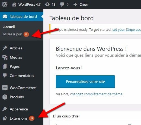Click Personnalisez votre site button
Screen dimensions: 141x125
pyautogui.click(x=85, y=82)
